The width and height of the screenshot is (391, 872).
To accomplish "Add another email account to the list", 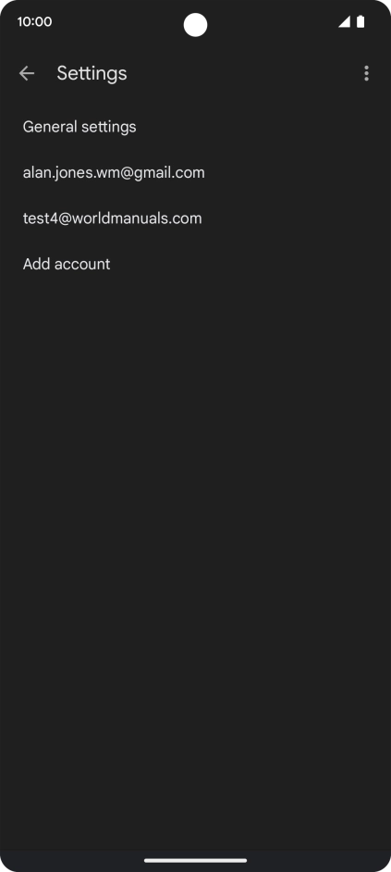I will (196, 264).
